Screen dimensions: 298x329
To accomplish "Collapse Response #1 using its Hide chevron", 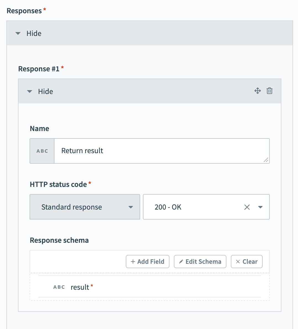I will pyautogui.click(x=29, y=91).
